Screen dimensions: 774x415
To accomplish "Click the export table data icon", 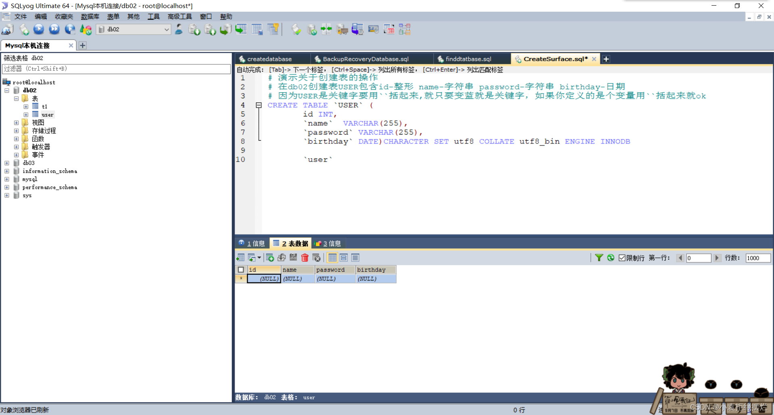I will pos(241,258).
